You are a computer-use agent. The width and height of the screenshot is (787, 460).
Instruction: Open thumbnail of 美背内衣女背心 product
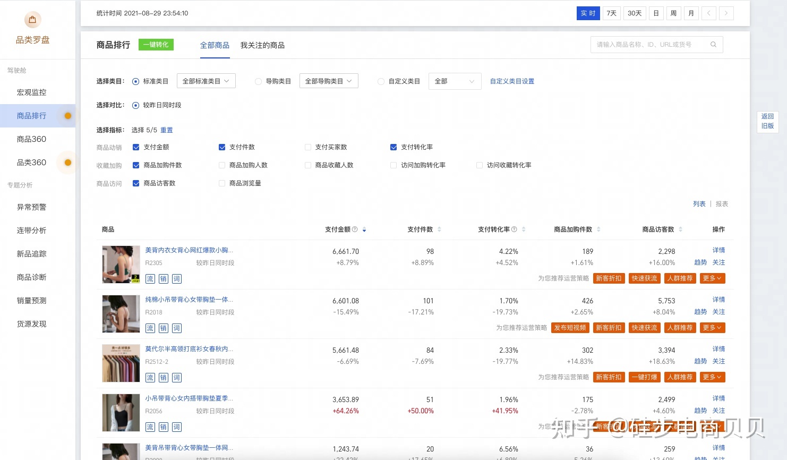point(121,265)
